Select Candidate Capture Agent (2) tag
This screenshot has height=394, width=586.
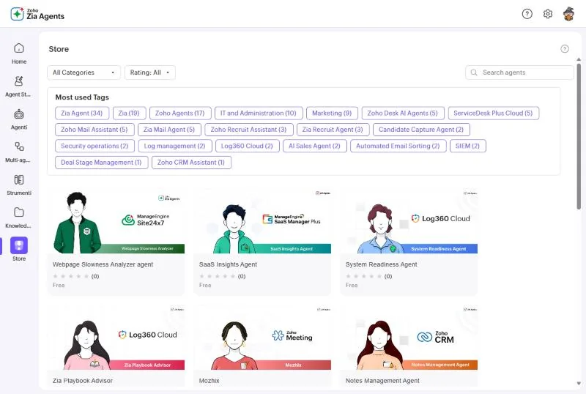pyautogui.click(x=421, y=130)
